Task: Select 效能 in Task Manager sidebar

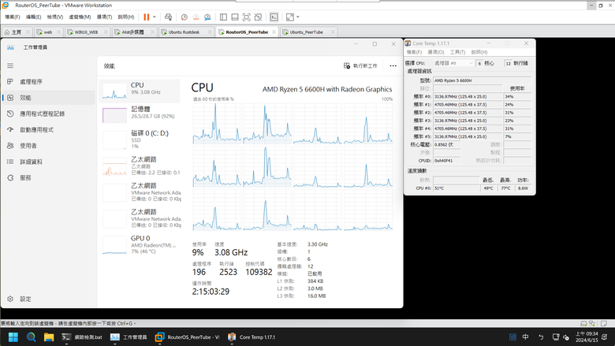Action: coord(48,98)
